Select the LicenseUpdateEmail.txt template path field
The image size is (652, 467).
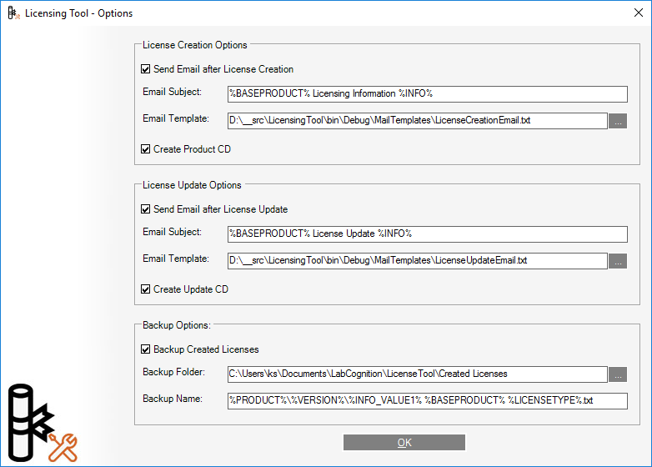[417, 261]
